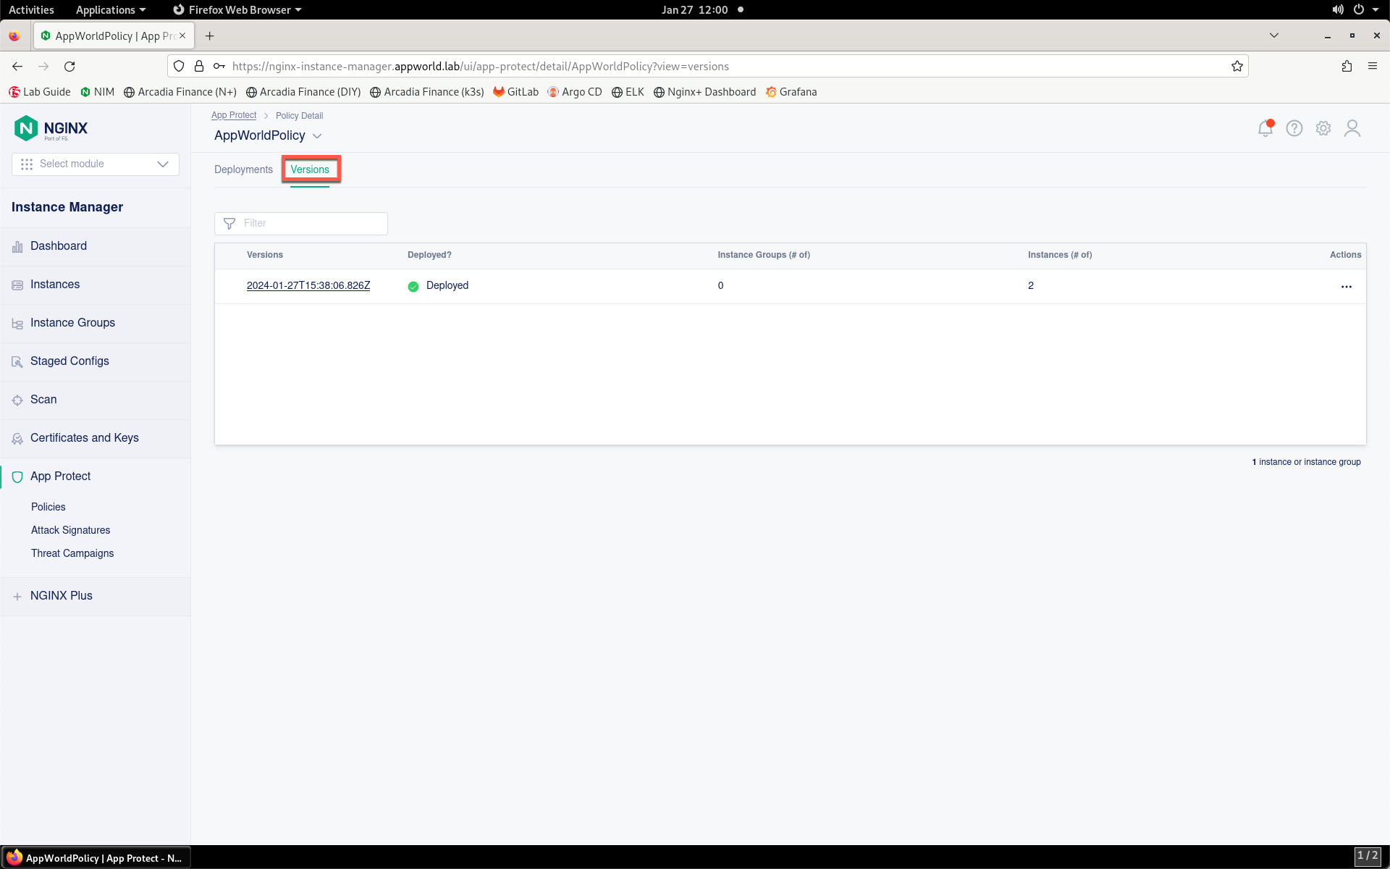Screen dimensions: 1390x869
Task: Click the Activities overview button
Action: point(31,9)
